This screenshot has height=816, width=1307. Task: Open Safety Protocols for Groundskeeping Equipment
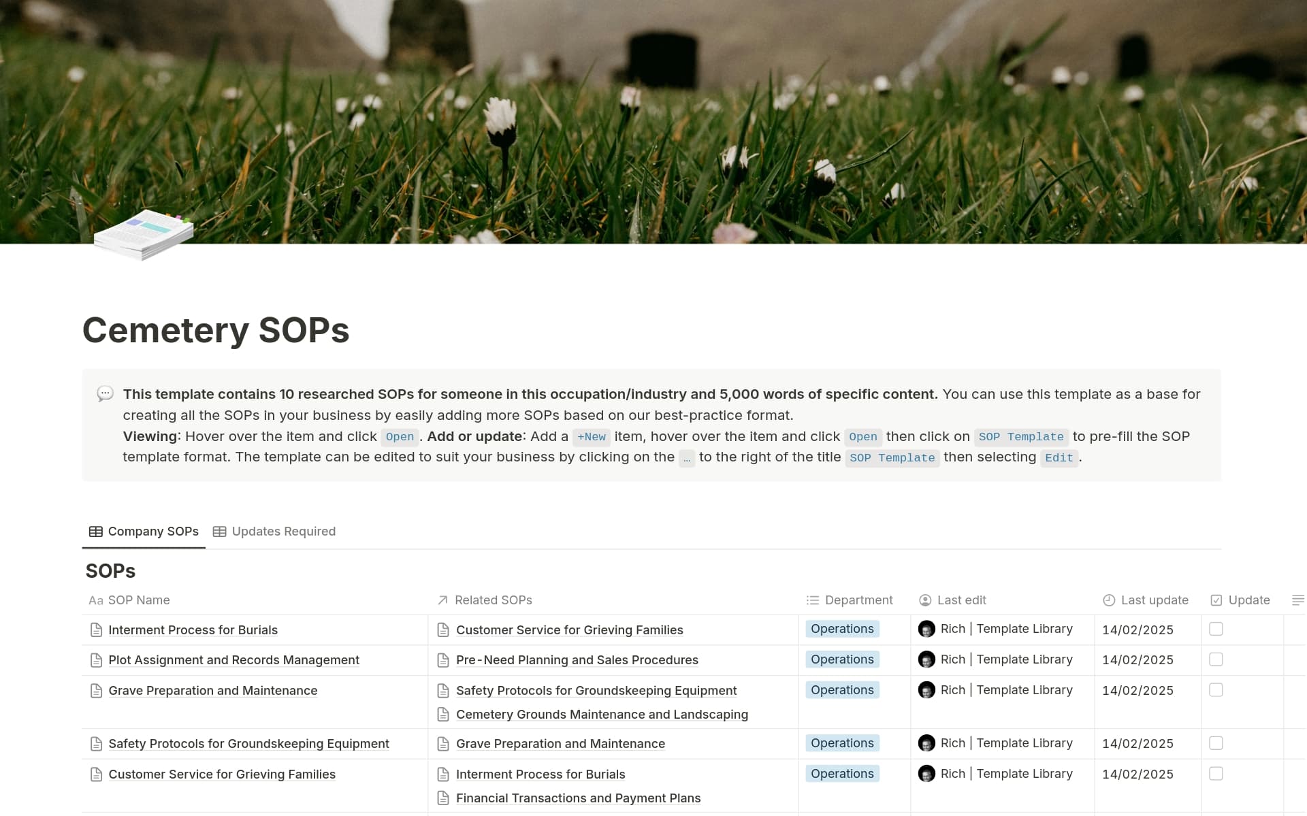248,743
